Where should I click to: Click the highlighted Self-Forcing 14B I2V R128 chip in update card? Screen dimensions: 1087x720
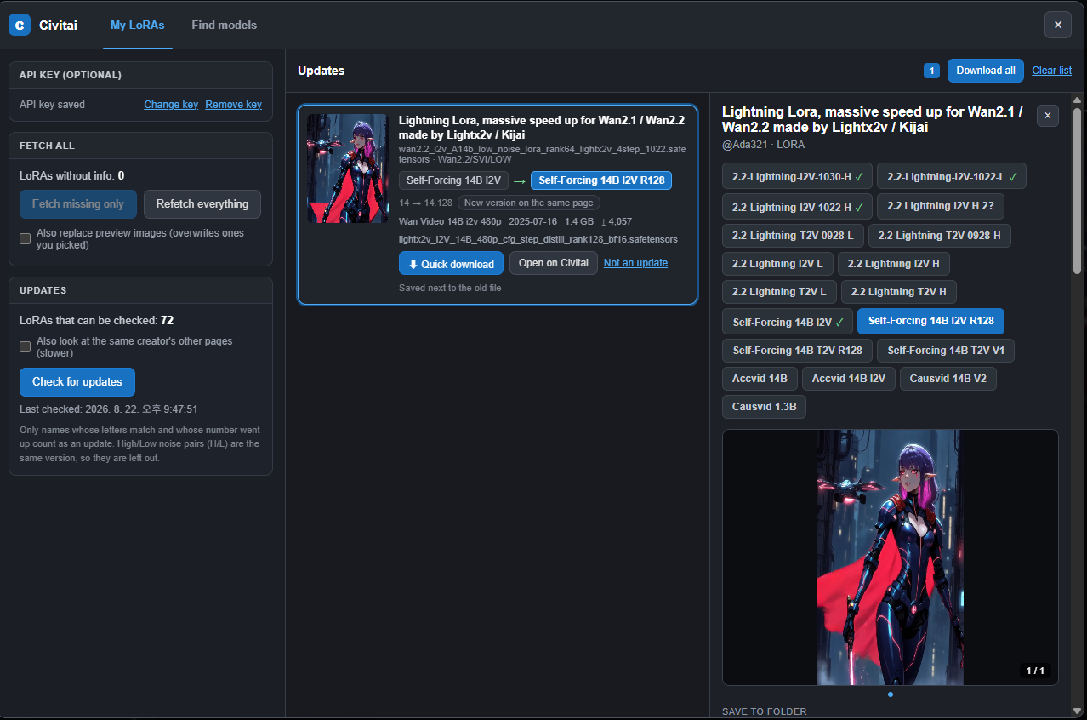click(601, 180)
